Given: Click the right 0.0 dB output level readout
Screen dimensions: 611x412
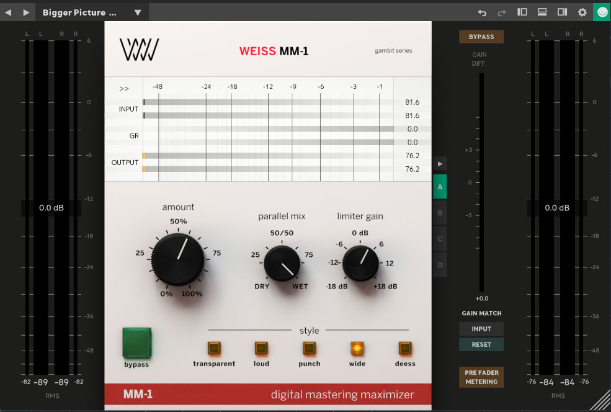Looking at the screenshot, I should click(x=557, y=208).
